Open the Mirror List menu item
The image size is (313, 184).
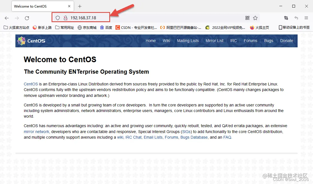[214, 41]
